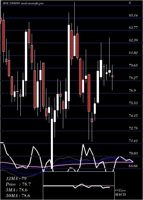
Task: Click the <<Live MACD label
Action: click(120, 192)
